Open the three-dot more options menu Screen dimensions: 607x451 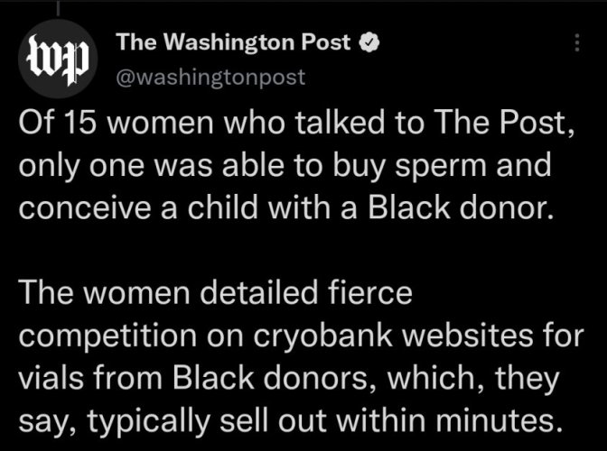(577, 42)
